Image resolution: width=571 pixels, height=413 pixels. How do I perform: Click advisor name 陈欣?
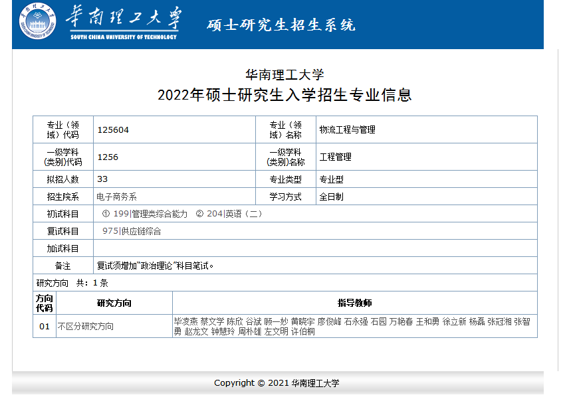235,321
